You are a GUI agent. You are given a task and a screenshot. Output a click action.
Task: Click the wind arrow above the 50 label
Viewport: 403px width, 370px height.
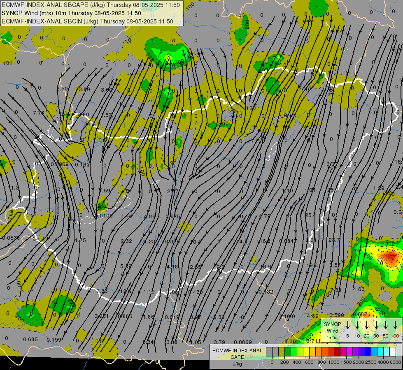(x=386, y=325)
